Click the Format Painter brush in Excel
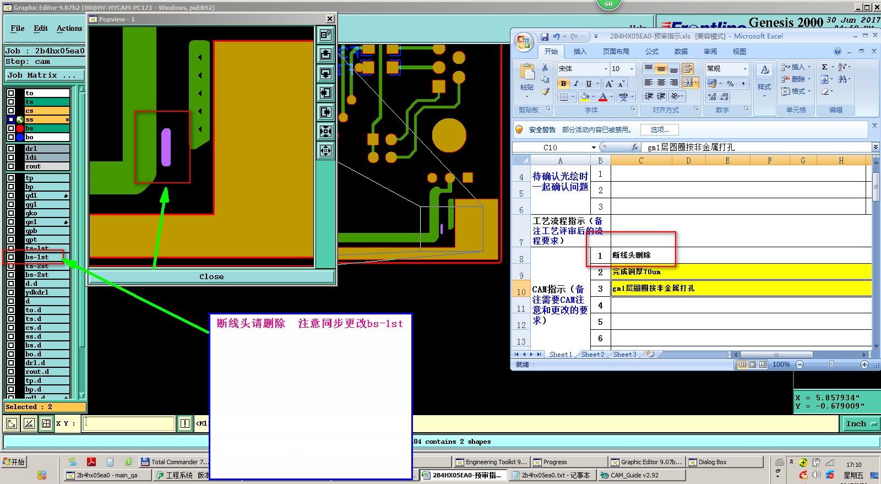 click(545, 91)
